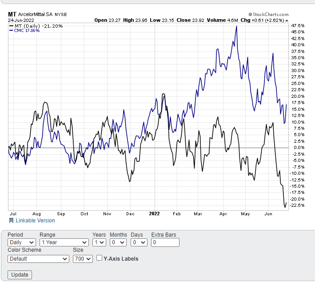The height and width of the screenshot is (282, 315).
Task: Click the 0.0% y-axis label
Action: (299, 148)
